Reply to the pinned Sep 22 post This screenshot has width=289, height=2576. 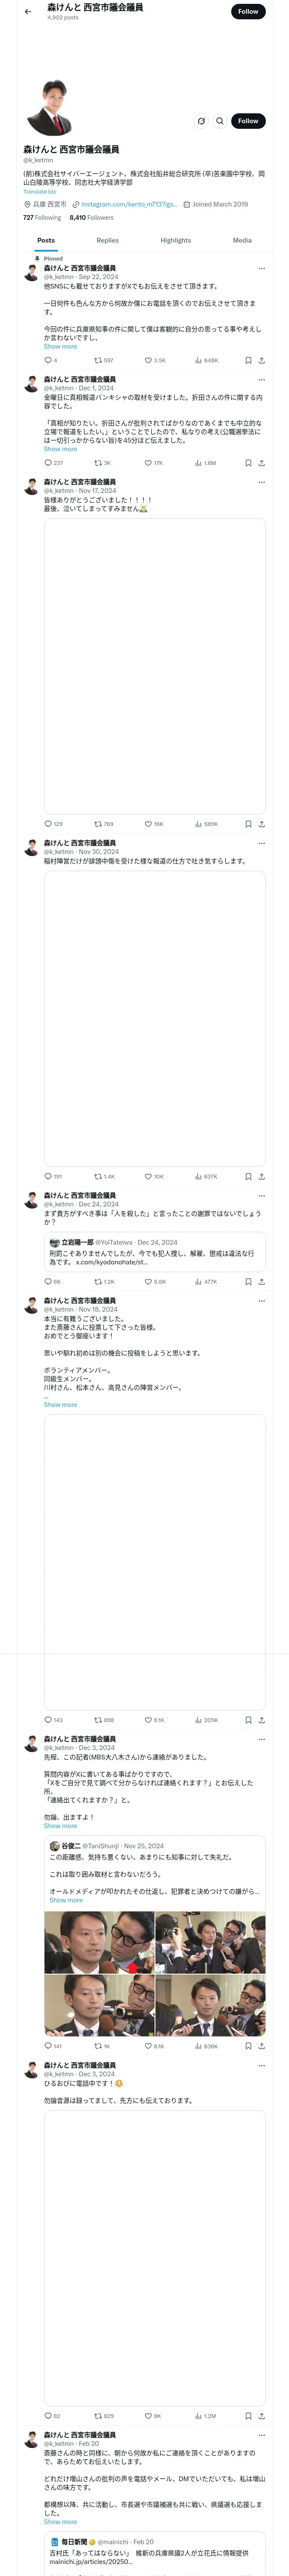click(x=48, y=360)
